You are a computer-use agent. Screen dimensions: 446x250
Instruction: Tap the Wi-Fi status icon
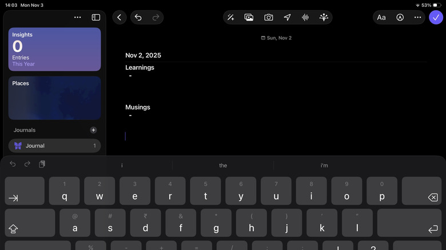417,5
